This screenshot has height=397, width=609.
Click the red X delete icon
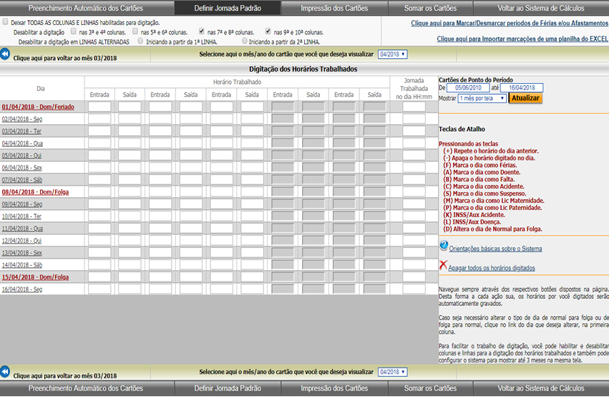443,265
